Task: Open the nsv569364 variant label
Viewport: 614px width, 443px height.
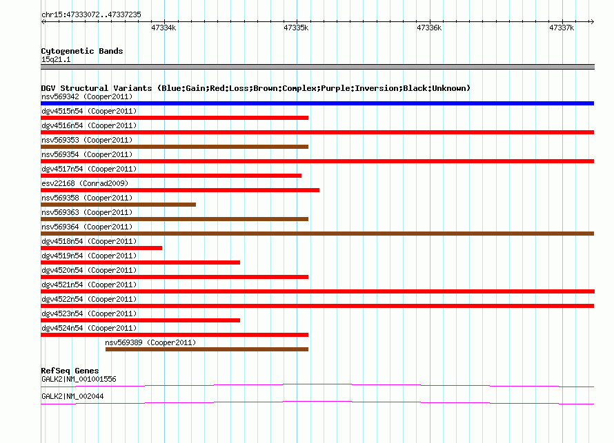Action: point(87,227)
